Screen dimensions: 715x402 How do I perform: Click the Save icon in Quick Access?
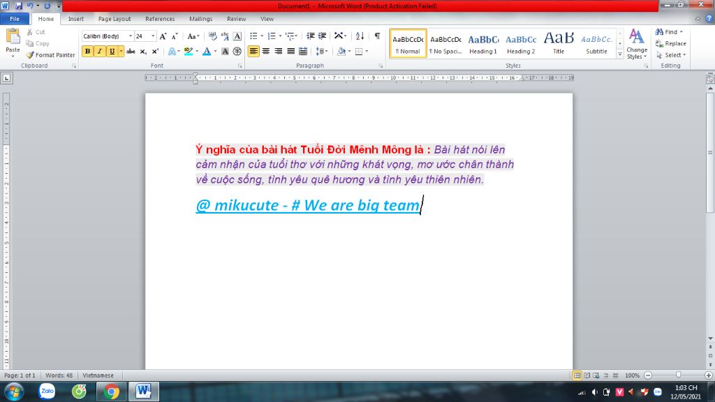[x=19, y=6]
